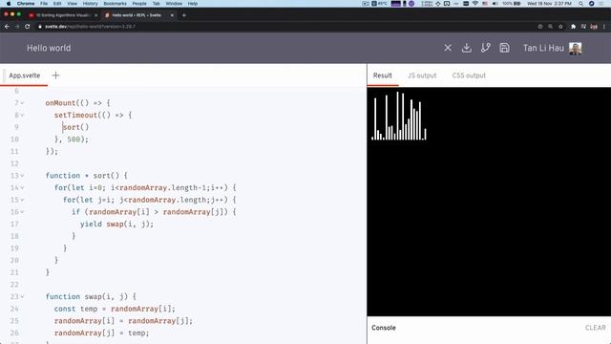Select the App.svelte file tab
This screenshot has width=611, height=344.
tap(25, 75)
